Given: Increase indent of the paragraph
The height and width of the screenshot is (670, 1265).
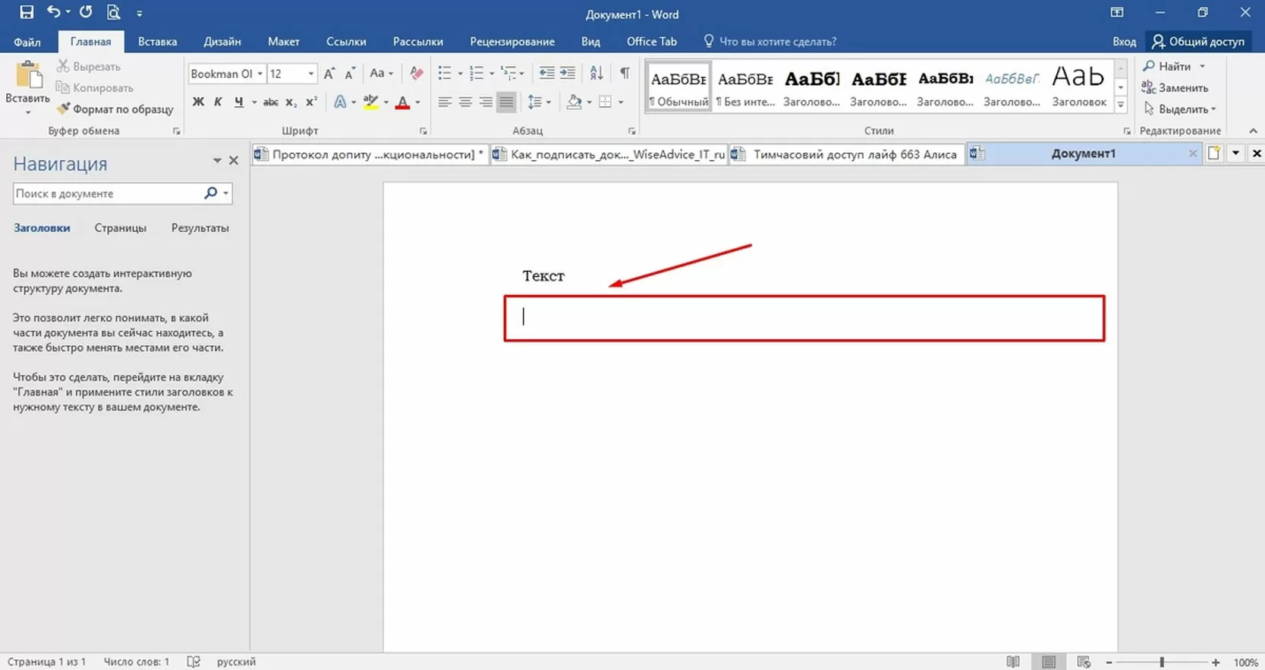Looking at the screenshot, I should coord(568,74).
